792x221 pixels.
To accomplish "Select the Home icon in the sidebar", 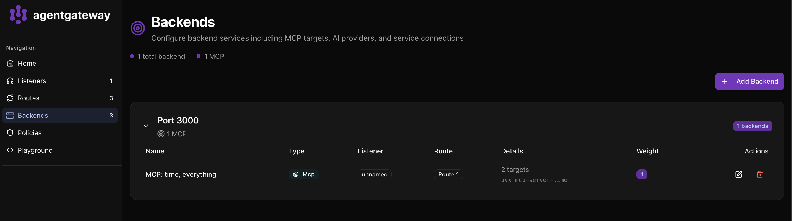I will 10,63.
